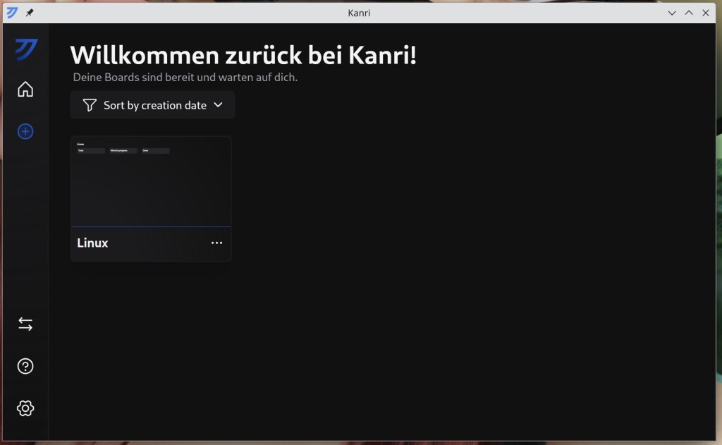Open settings via the gear icon
Image resolution: width=722 pixels, height=445 pixels.
tap(25, 408)
